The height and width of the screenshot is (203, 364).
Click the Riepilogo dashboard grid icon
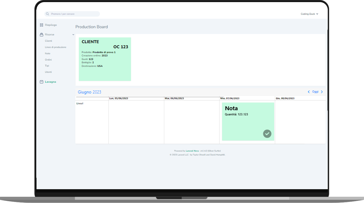[41, 25]
